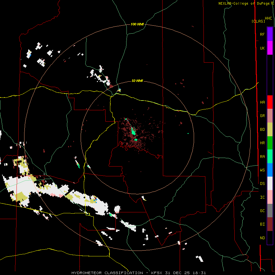Click the 'IC' legend label
275x275 pixels.
point(262,197)
